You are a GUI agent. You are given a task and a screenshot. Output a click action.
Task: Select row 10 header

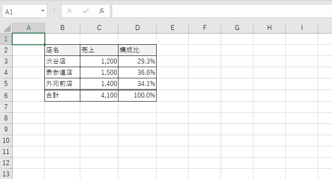[6, 141]
